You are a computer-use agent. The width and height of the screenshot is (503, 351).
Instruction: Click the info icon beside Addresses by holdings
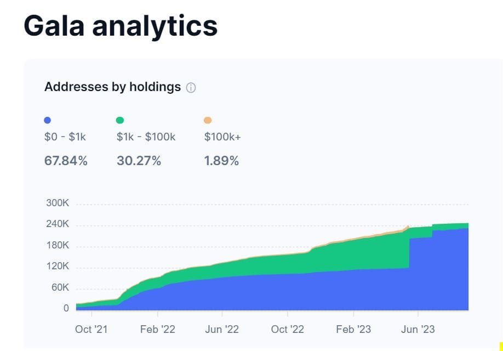[190, 87]
